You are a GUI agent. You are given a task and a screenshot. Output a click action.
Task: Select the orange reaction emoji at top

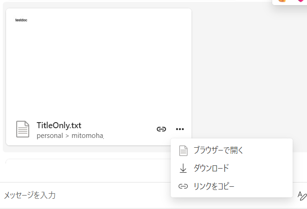coord(282,1)
